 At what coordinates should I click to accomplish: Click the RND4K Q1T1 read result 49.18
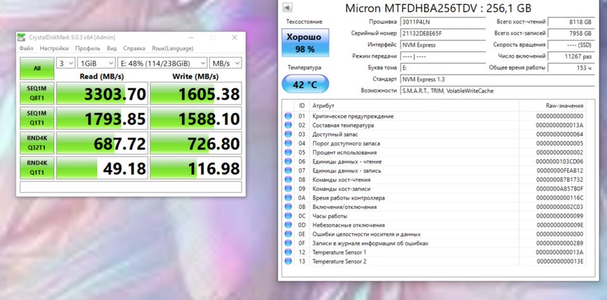pyautogui.click(x=102, y=167)
